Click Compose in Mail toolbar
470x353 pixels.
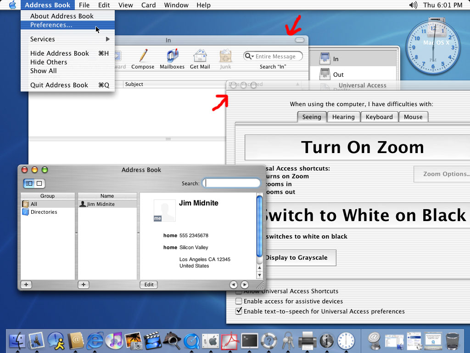143,59
